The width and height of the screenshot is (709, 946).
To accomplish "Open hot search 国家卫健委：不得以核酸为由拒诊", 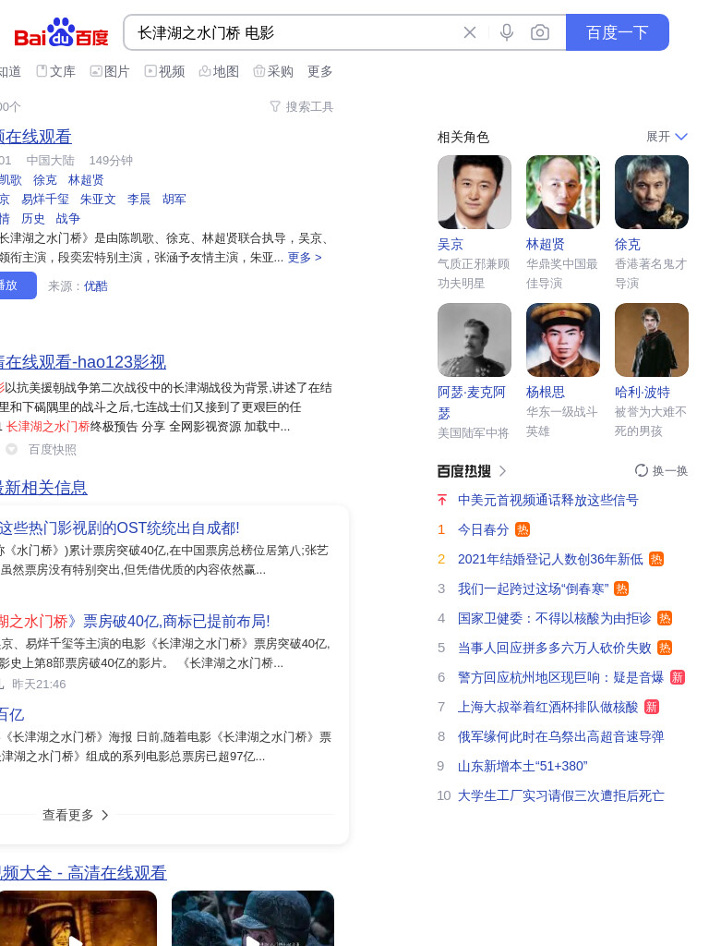I will click(x=555, y=618).
